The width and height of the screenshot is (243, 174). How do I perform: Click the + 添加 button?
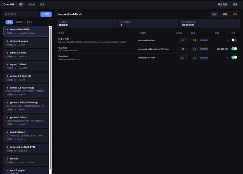[x=46, y=14]
